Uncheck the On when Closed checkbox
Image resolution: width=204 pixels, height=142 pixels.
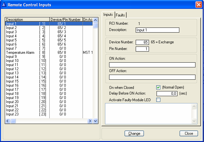[158, 88]
